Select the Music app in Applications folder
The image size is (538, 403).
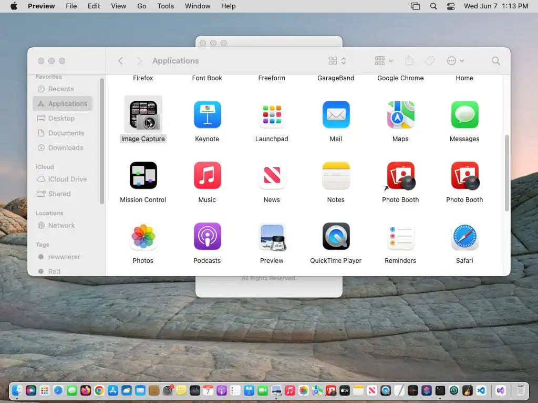[x=207, y=175]
